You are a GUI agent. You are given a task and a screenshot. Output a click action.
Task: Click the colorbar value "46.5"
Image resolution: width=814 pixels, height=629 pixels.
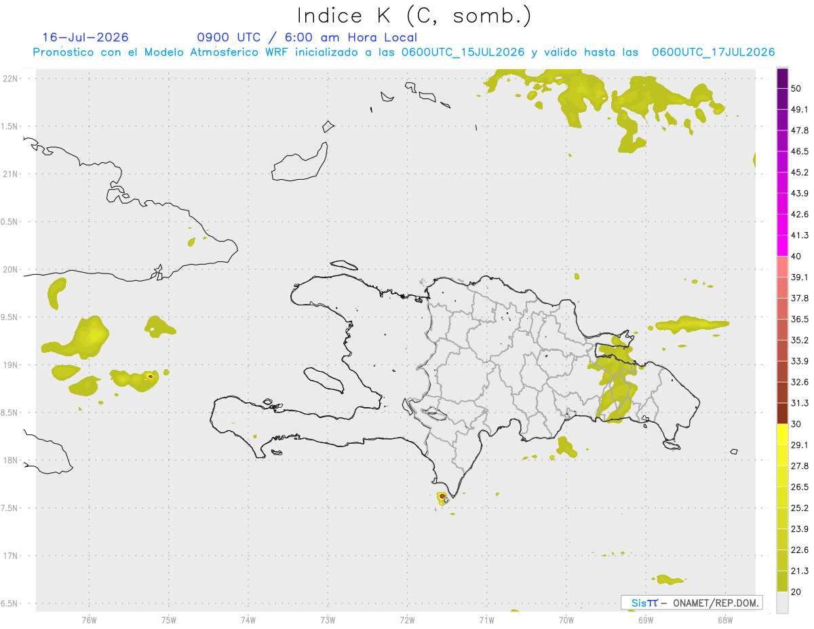coord(800,151)
